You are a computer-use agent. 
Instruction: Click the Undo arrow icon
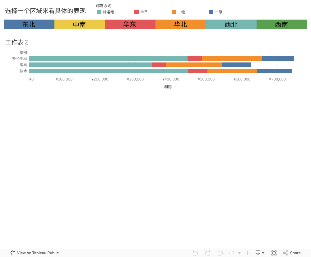pyautogui.click(x=195, y=253)
